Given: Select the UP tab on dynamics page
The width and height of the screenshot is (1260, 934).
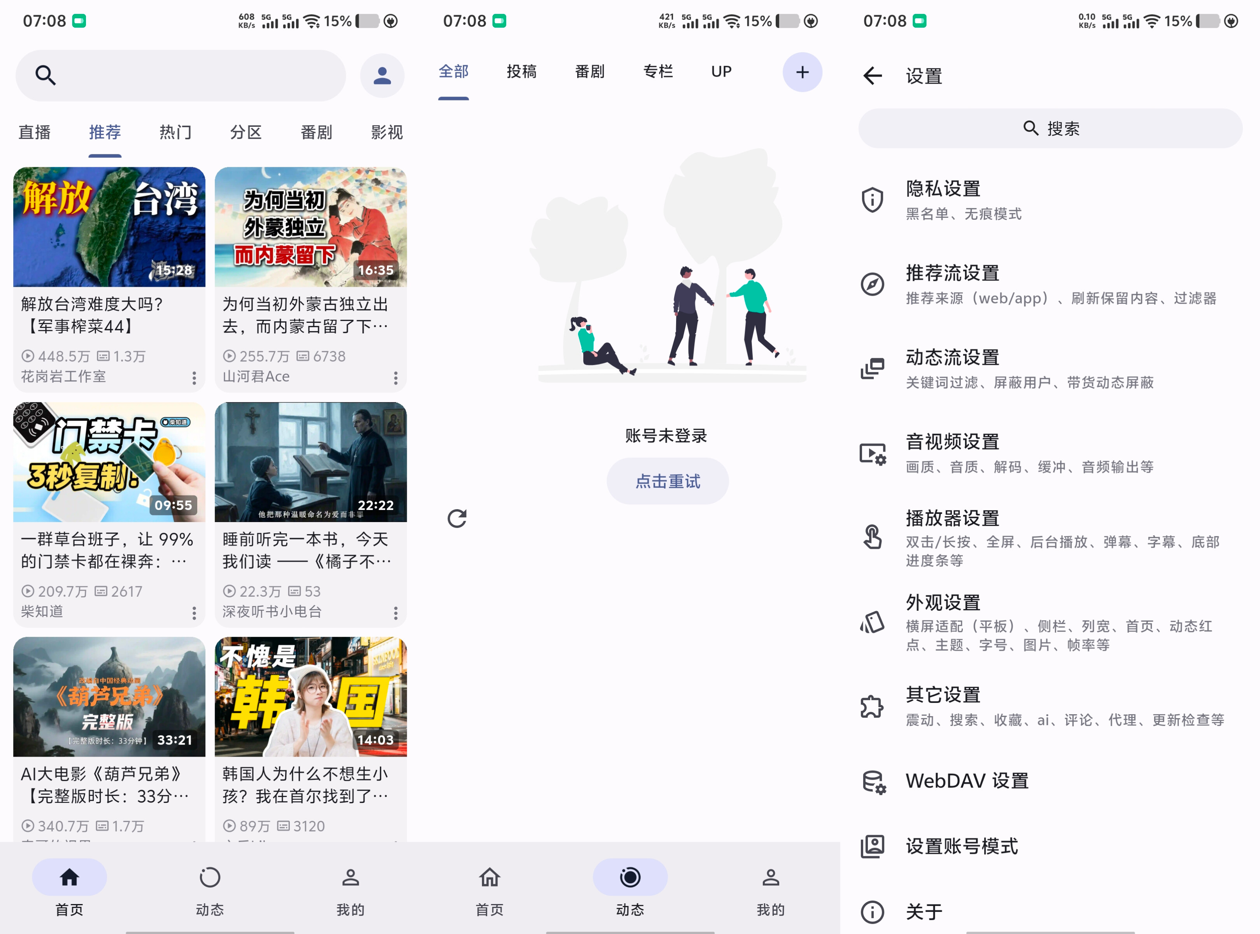Looking at the screenshot, I should 721,71.
